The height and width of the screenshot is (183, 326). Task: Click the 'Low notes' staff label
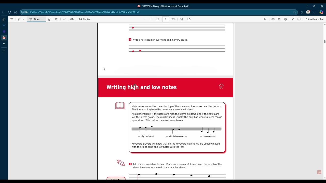pyautogui.click(x=208, y=136)
